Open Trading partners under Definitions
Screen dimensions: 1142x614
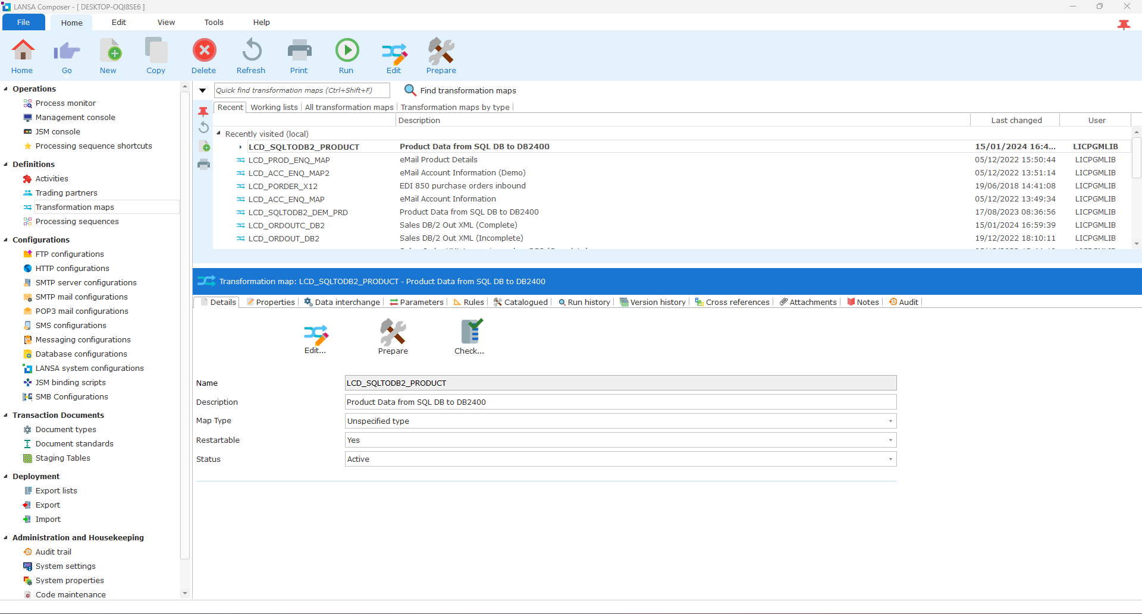pyautogui.click(x=66, y=193)
